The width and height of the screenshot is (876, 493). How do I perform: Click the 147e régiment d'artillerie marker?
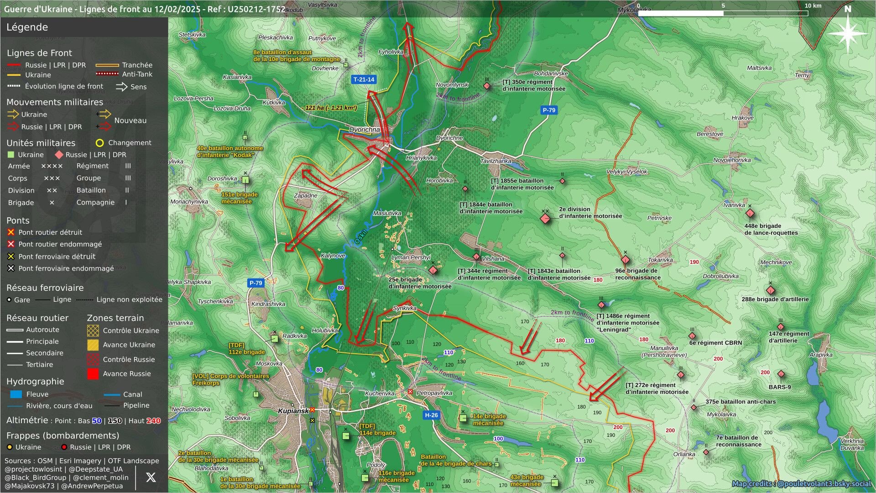pyautogui.click(x=781, y=326)
